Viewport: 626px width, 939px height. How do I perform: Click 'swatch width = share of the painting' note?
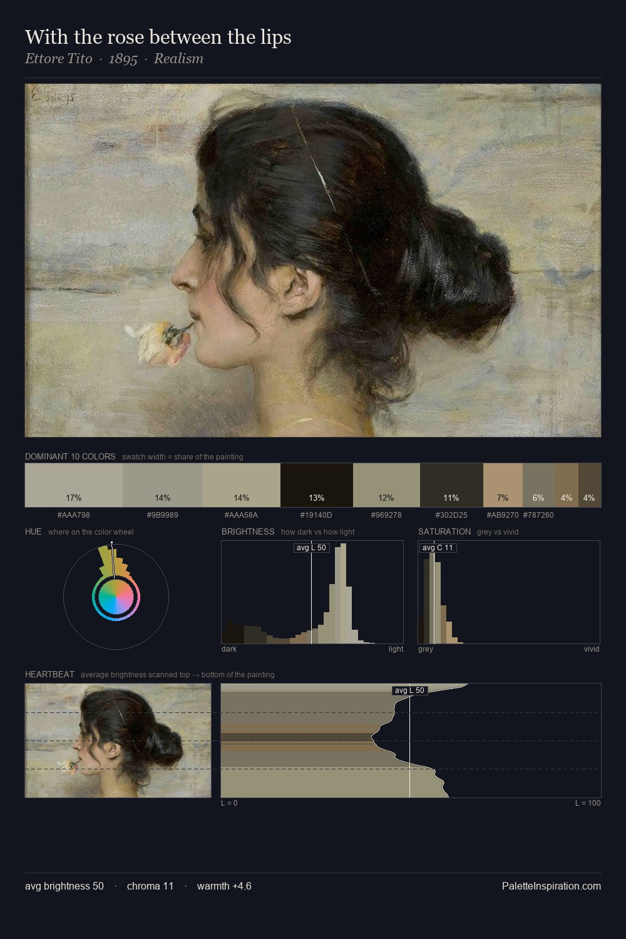click(183, 457)
